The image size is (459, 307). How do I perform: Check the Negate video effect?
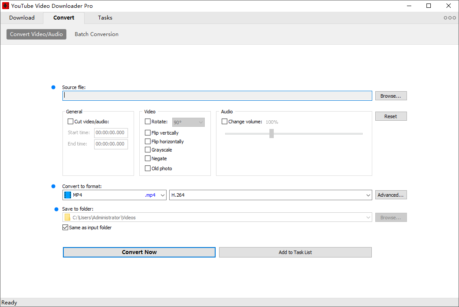tap(148, 158)
